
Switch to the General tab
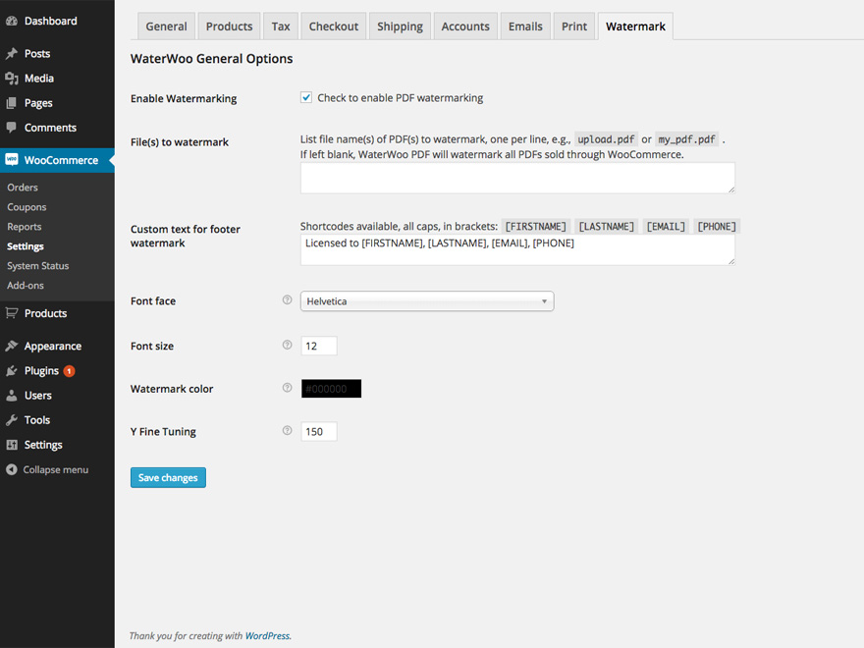[166, 27]
